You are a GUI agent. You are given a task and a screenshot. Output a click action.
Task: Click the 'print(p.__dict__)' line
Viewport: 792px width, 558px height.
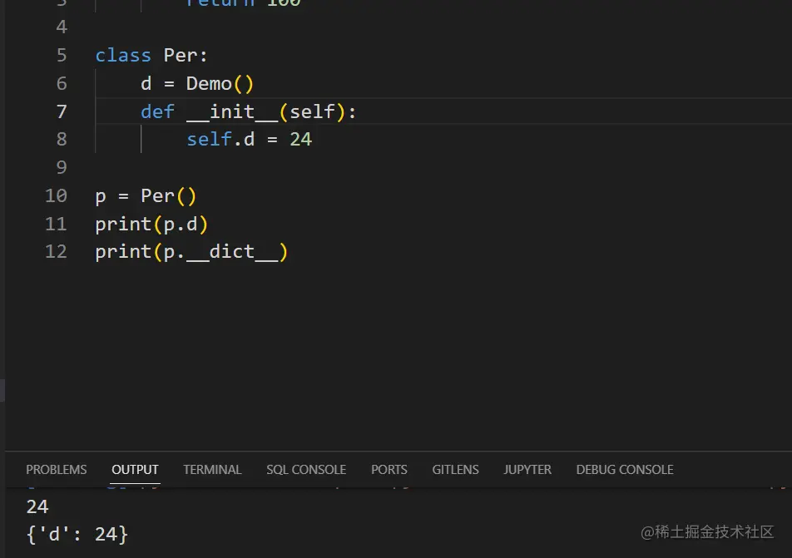pyautogui.click(x=191, y=252)
